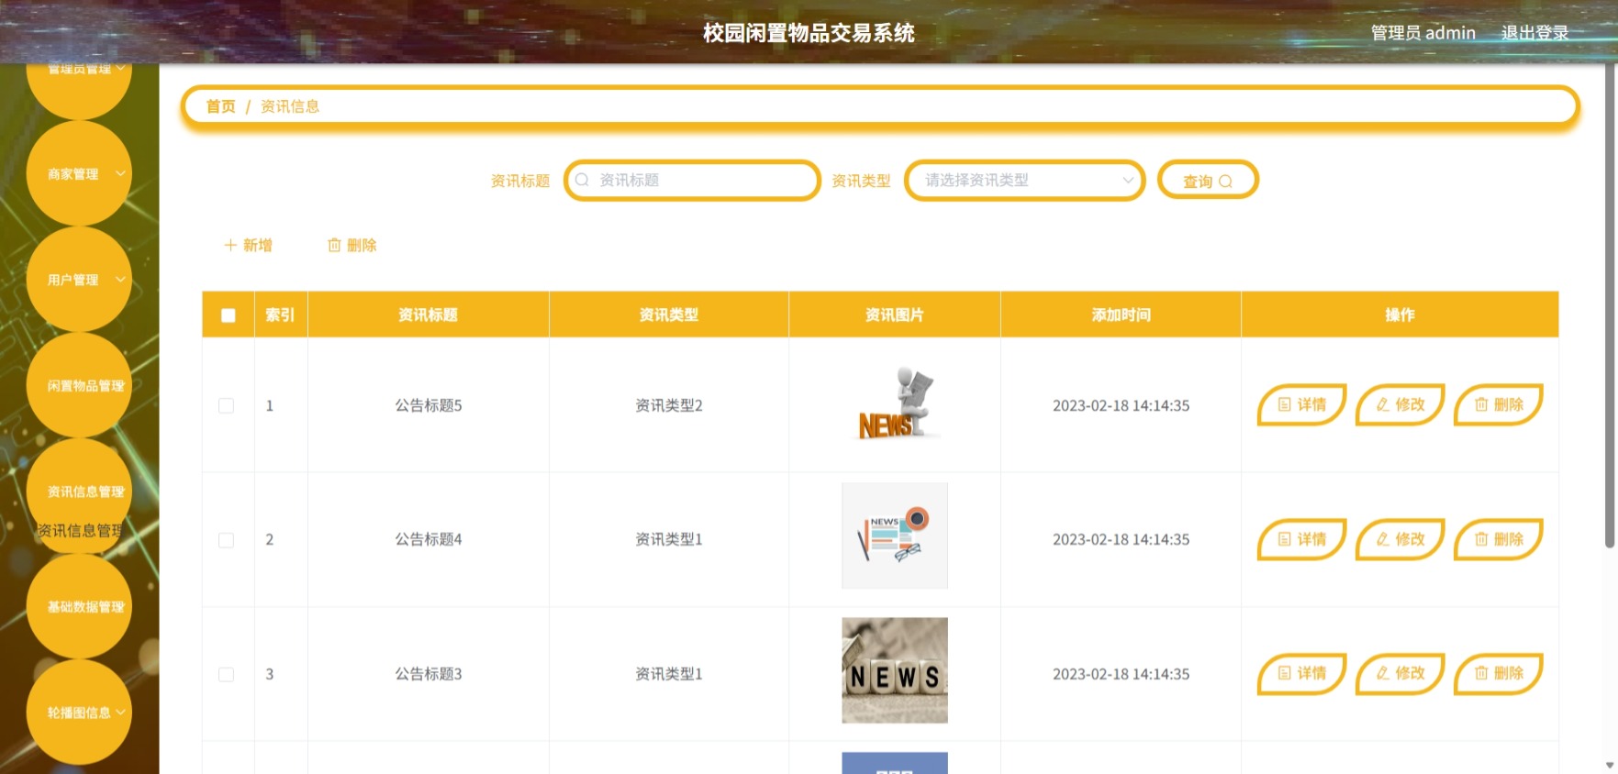Click 修改 for 公告标题3
The height and width of the screenshot is (774, 1618).
tap(1400, 673)
